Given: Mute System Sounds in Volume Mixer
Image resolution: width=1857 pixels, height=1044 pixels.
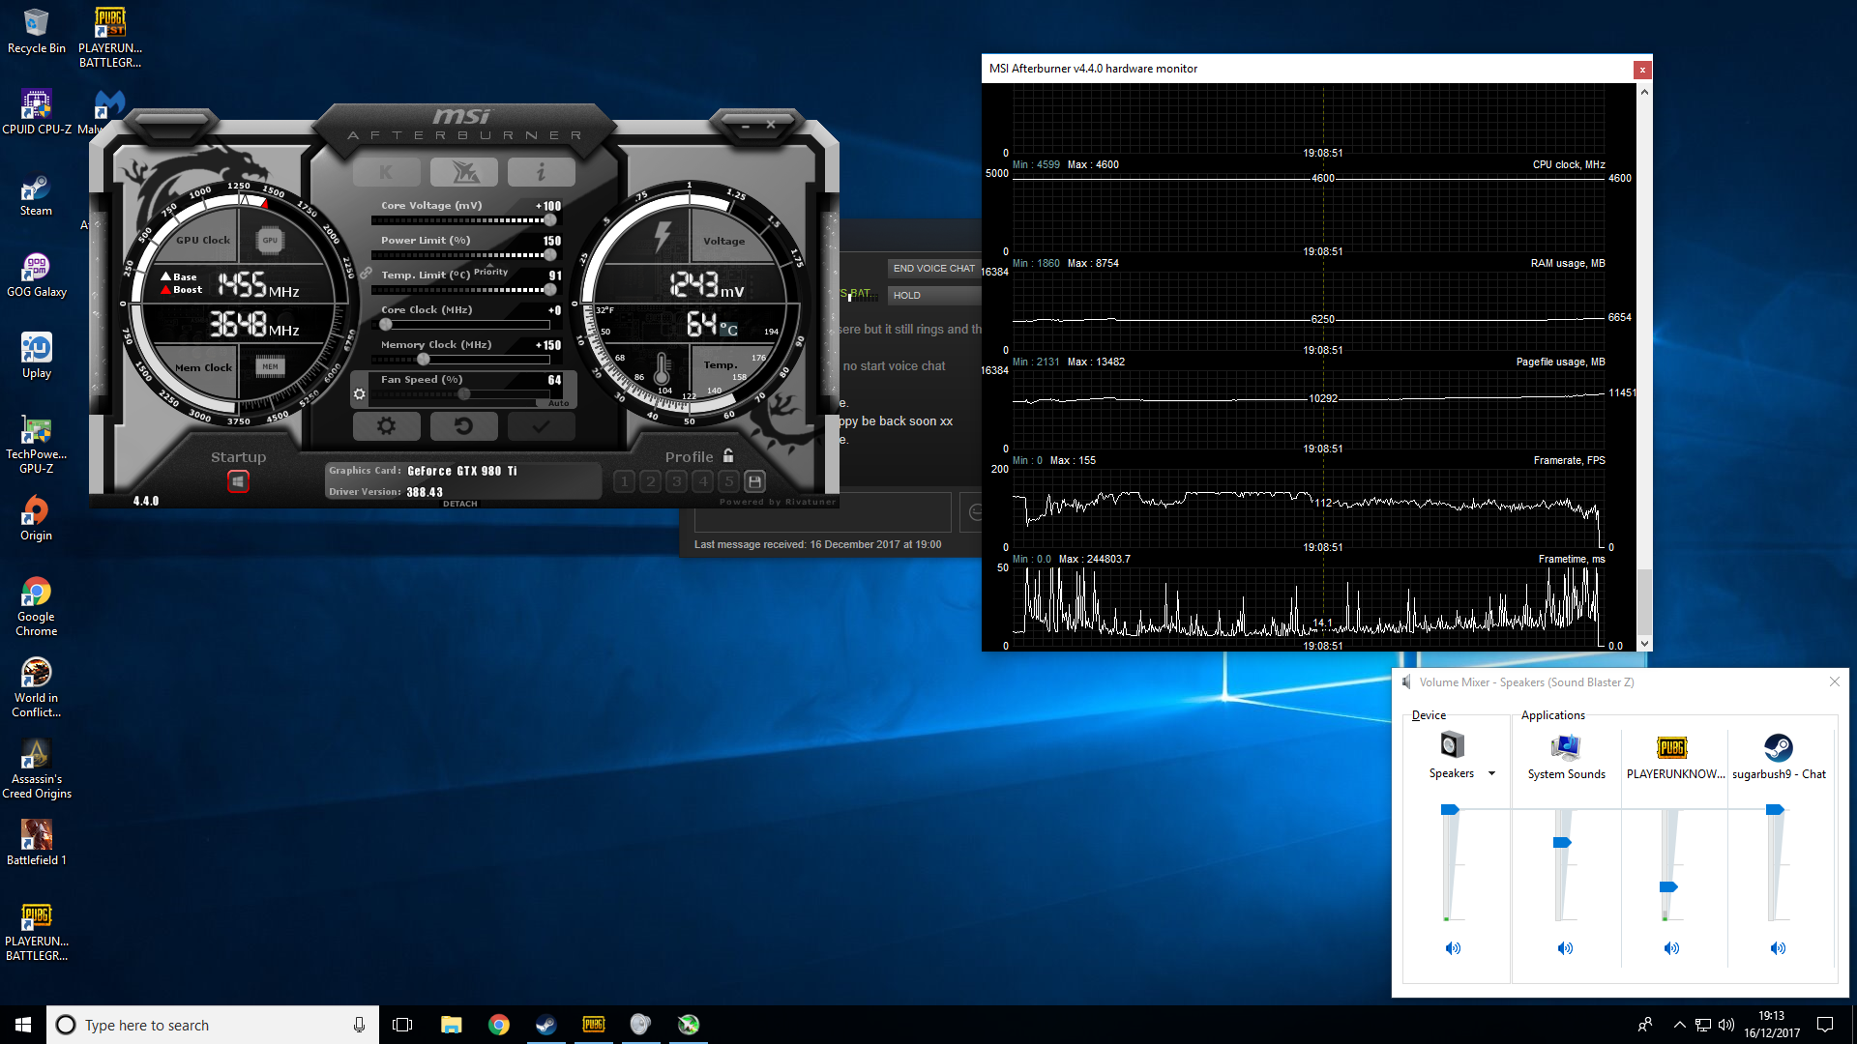Looking at the screenshot, I should [1565, 948].
